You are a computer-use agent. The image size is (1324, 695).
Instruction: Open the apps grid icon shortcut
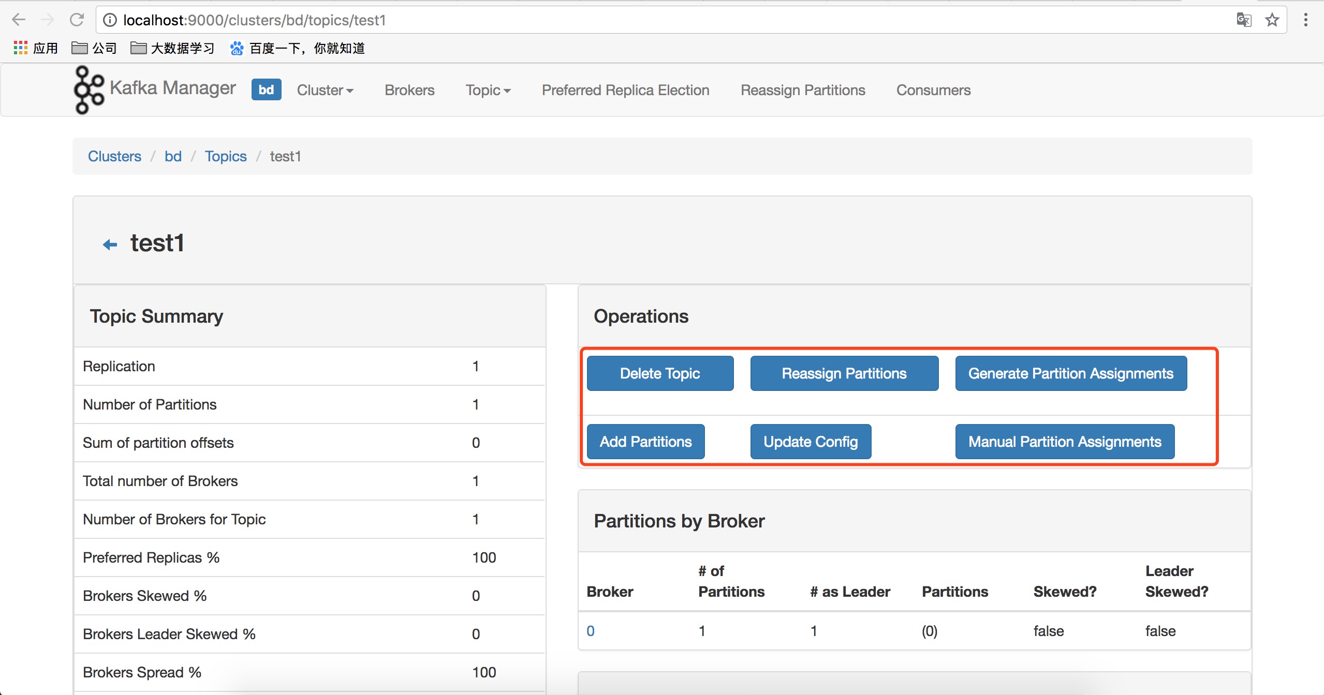tap(21, 48)
